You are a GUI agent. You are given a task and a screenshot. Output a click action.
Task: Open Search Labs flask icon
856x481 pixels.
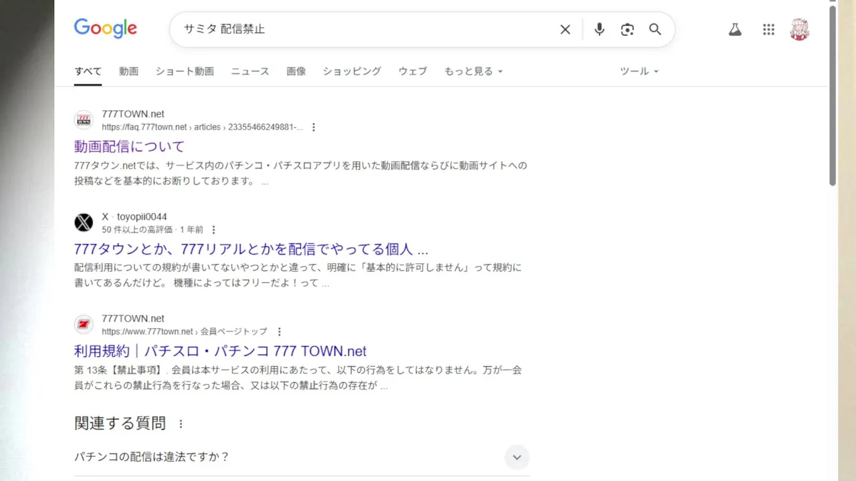pyautogui.click(x=735, y=29)
